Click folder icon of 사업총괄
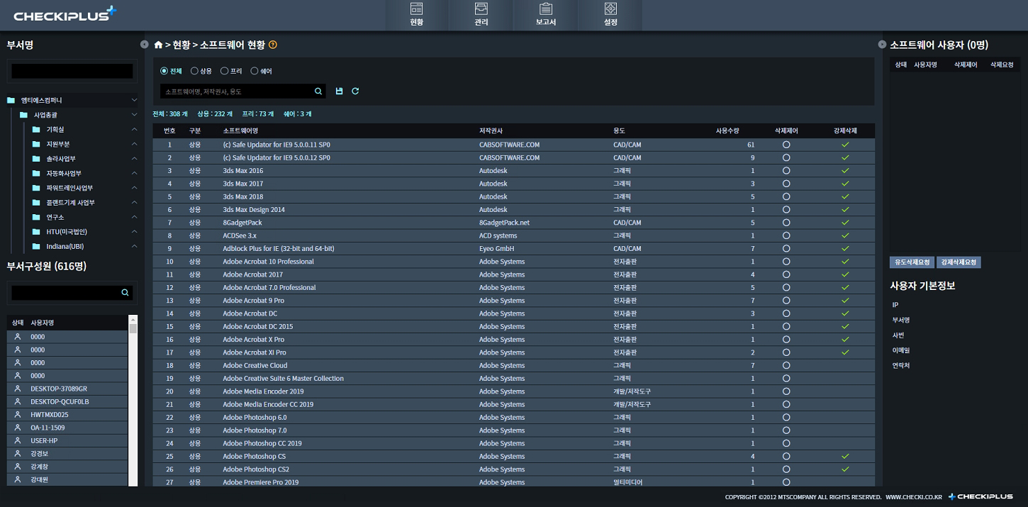Image resolution: width=1028 pixels, height=507 pixels. tap(23, 115)
